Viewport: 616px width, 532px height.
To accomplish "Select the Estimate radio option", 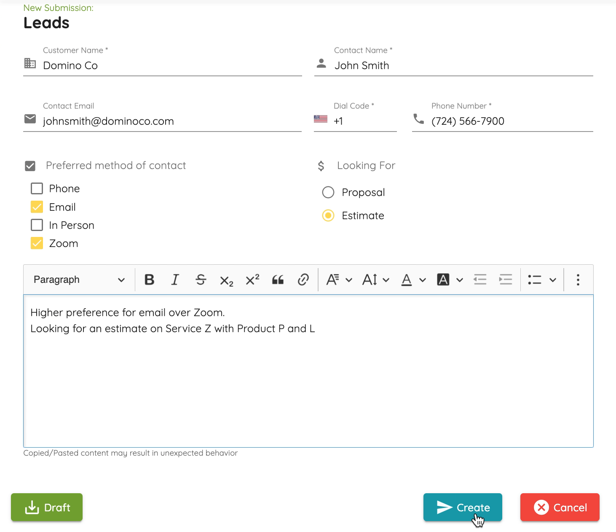I will tap(328, 215).
